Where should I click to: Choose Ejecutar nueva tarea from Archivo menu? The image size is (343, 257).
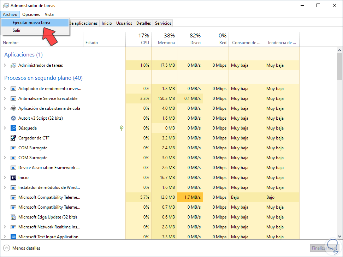35,23
